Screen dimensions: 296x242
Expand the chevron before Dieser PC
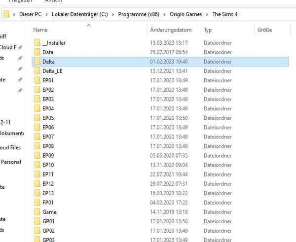tap(14, 14)
